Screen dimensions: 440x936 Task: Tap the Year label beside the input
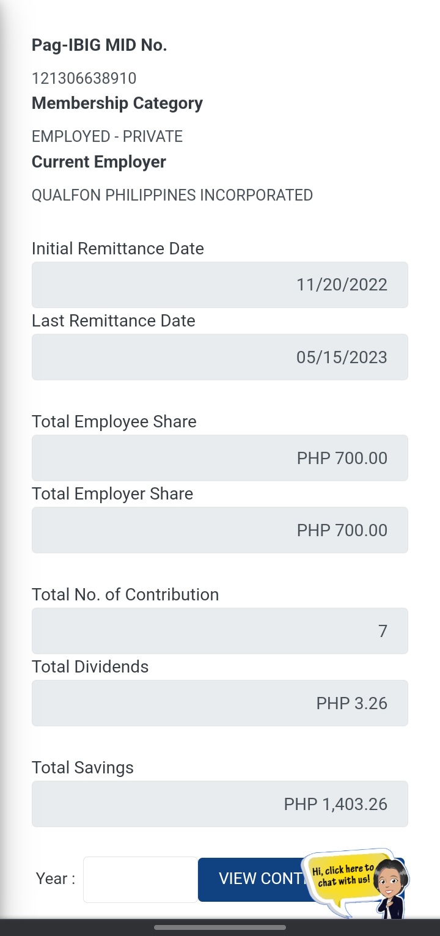[x=55, y=879]
